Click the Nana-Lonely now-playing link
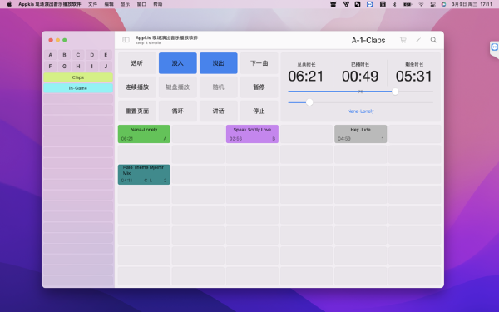This screenshot has height=312, width=499. (361, 111)
